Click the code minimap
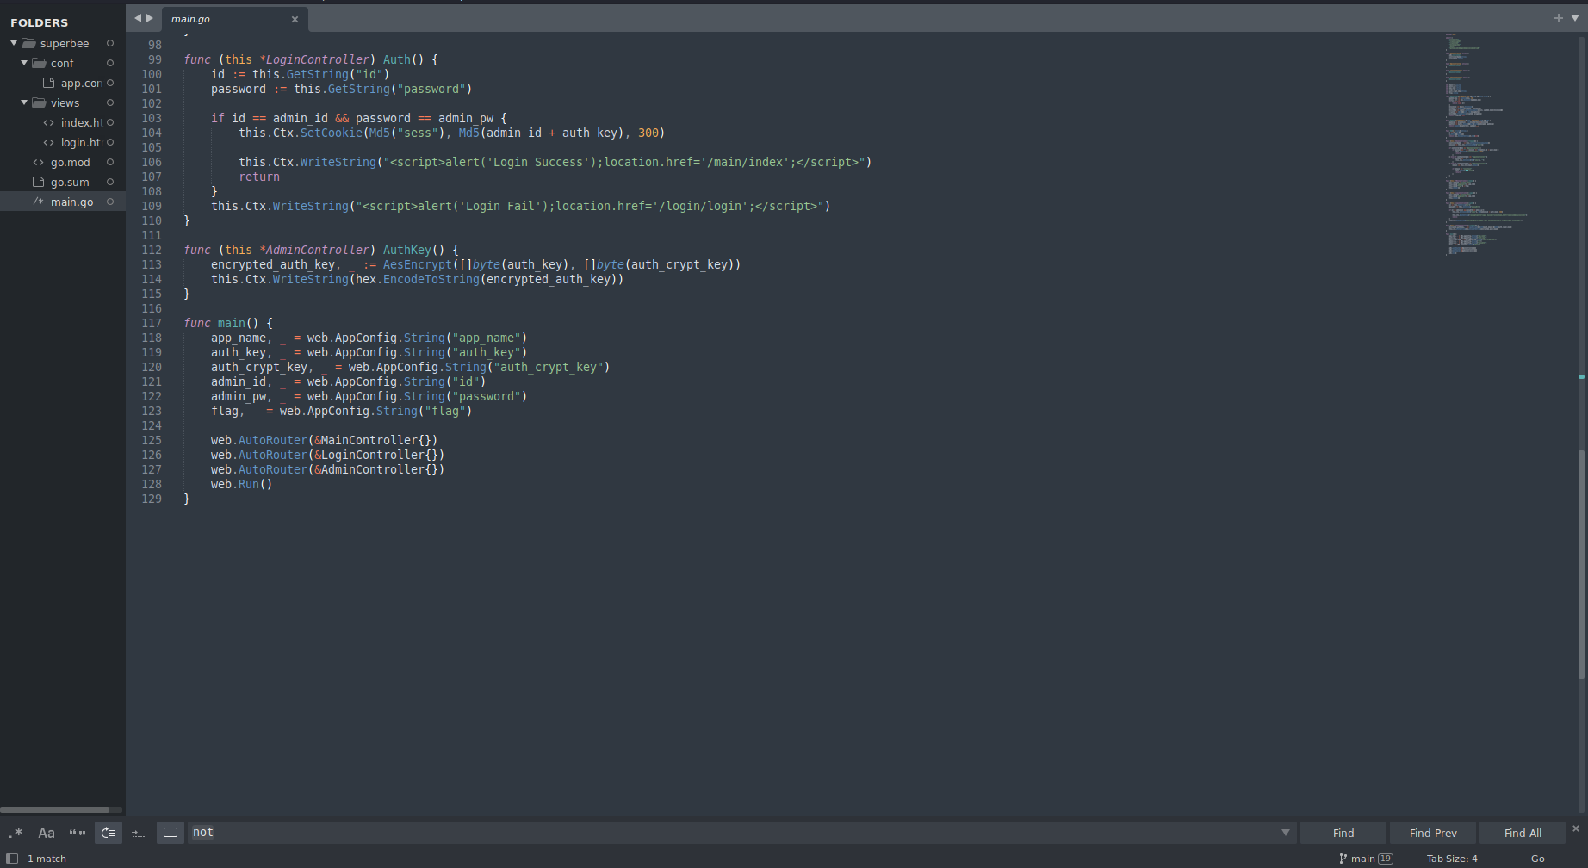The width and height of the screenshot is (1588, 868). pyautogui.click(x=1486, y=144)
